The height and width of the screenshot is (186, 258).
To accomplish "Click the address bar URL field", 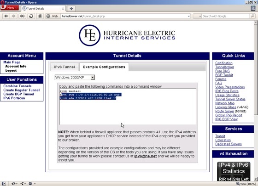I will [x=124, y=16].
